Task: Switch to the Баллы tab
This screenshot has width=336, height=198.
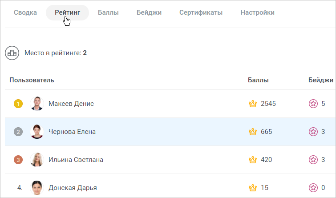Action: 108,12
